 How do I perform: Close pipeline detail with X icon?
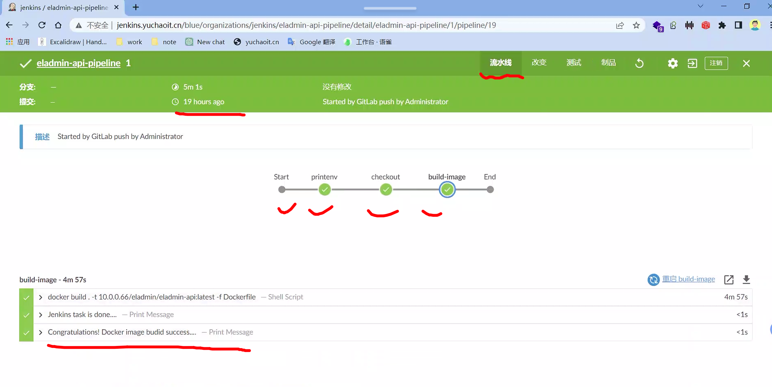[746, 63]
